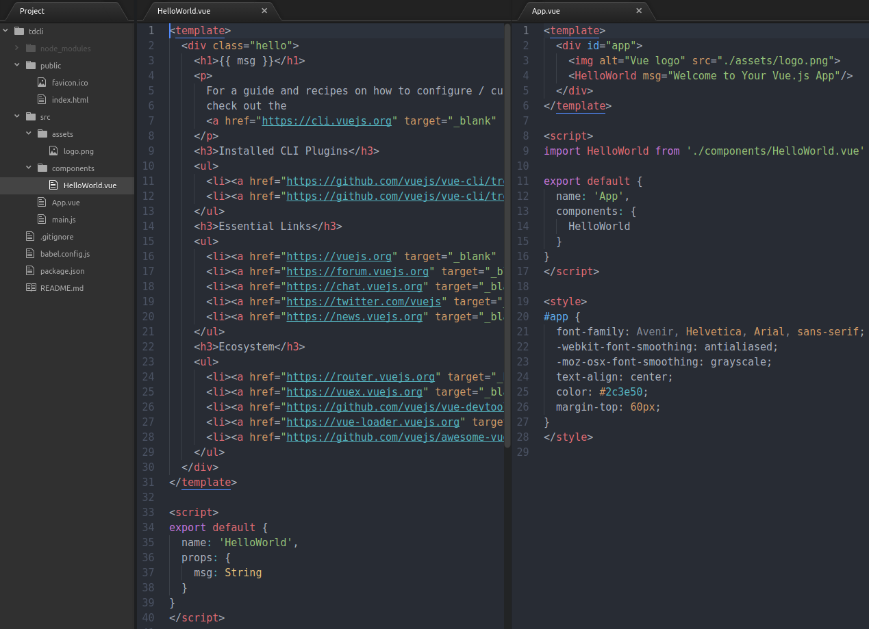Click the cli.vuejs.org link on line 7
This screenshot has width=869, height=629.
click(327, 121)
